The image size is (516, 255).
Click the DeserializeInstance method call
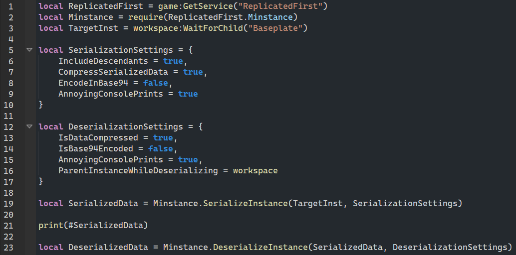[x=260, y=247]
